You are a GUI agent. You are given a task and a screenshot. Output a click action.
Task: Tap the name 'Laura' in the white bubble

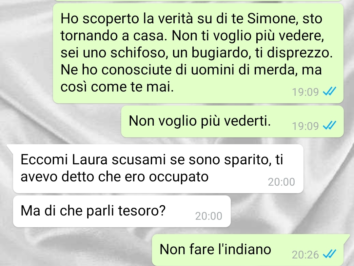coord(89,159)
